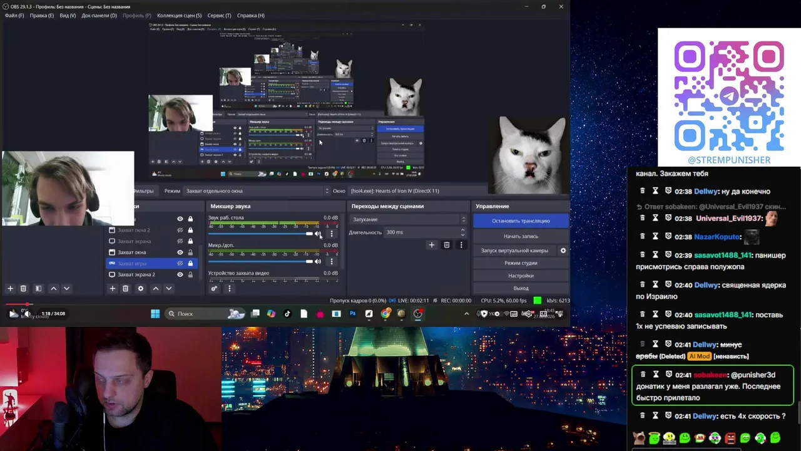
Task: Open the Коллекция сцен menu
Action: click(x=180, y=16)
